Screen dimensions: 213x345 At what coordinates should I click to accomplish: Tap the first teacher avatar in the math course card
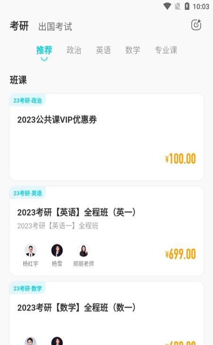point(30,341)
